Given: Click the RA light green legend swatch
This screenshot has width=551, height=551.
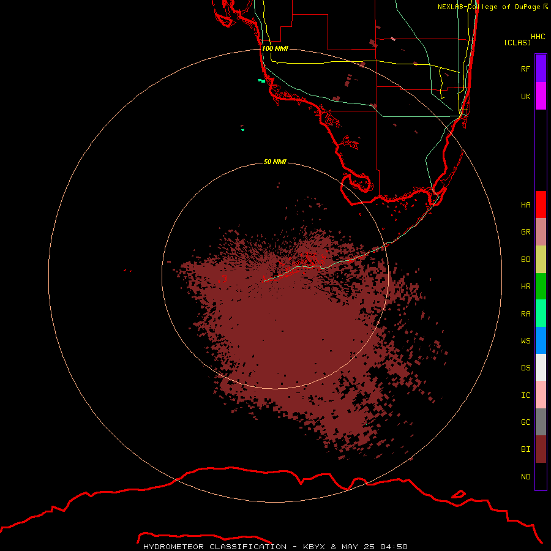Looking at the screenshot, I should (x=541, y=313).
